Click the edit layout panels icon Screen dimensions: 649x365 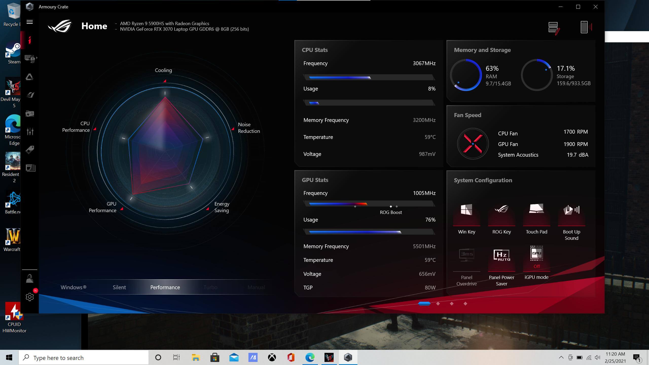(x=554, y=27)
